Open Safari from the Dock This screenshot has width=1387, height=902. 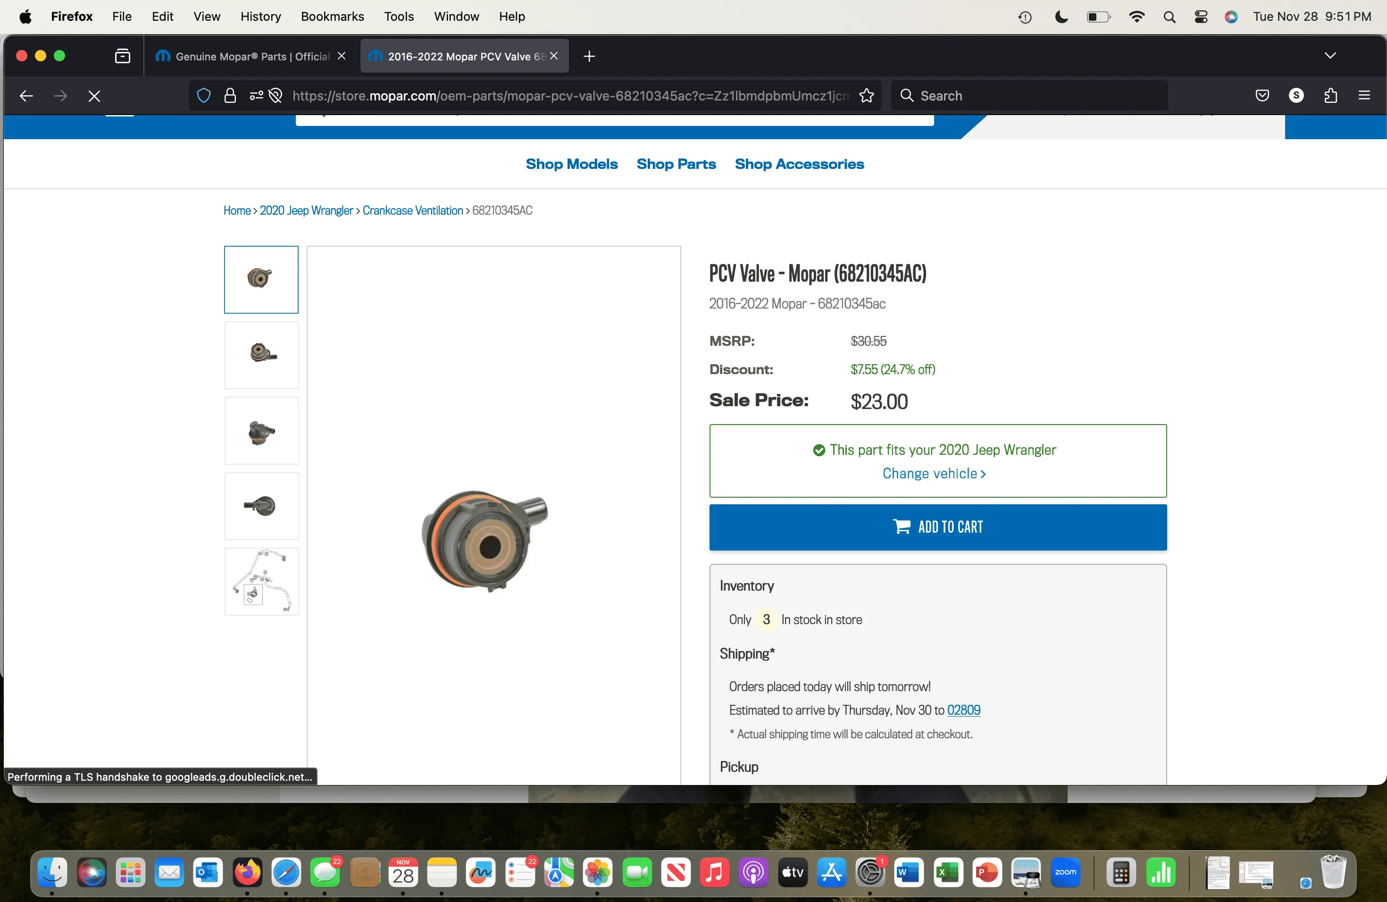[x=286, y=872]
